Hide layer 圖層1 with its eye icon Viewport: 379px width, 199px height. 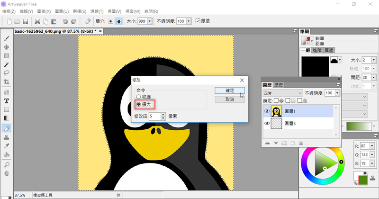tap(266, 111)
